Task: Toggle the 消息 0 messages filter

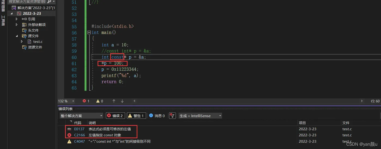Action: (157, 116)
